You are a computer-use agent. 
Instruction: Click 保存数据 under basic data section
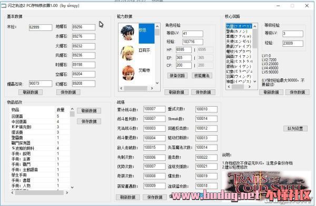pos(68,92)
